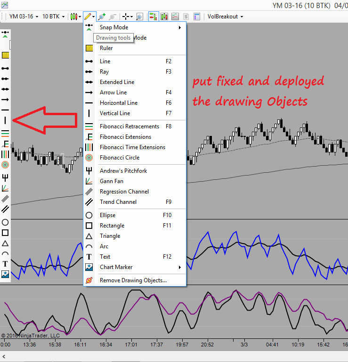Viewport: 348px width, 362px height.
Task: Choose Triangle menu entry
Action: (x=135, y=236)
